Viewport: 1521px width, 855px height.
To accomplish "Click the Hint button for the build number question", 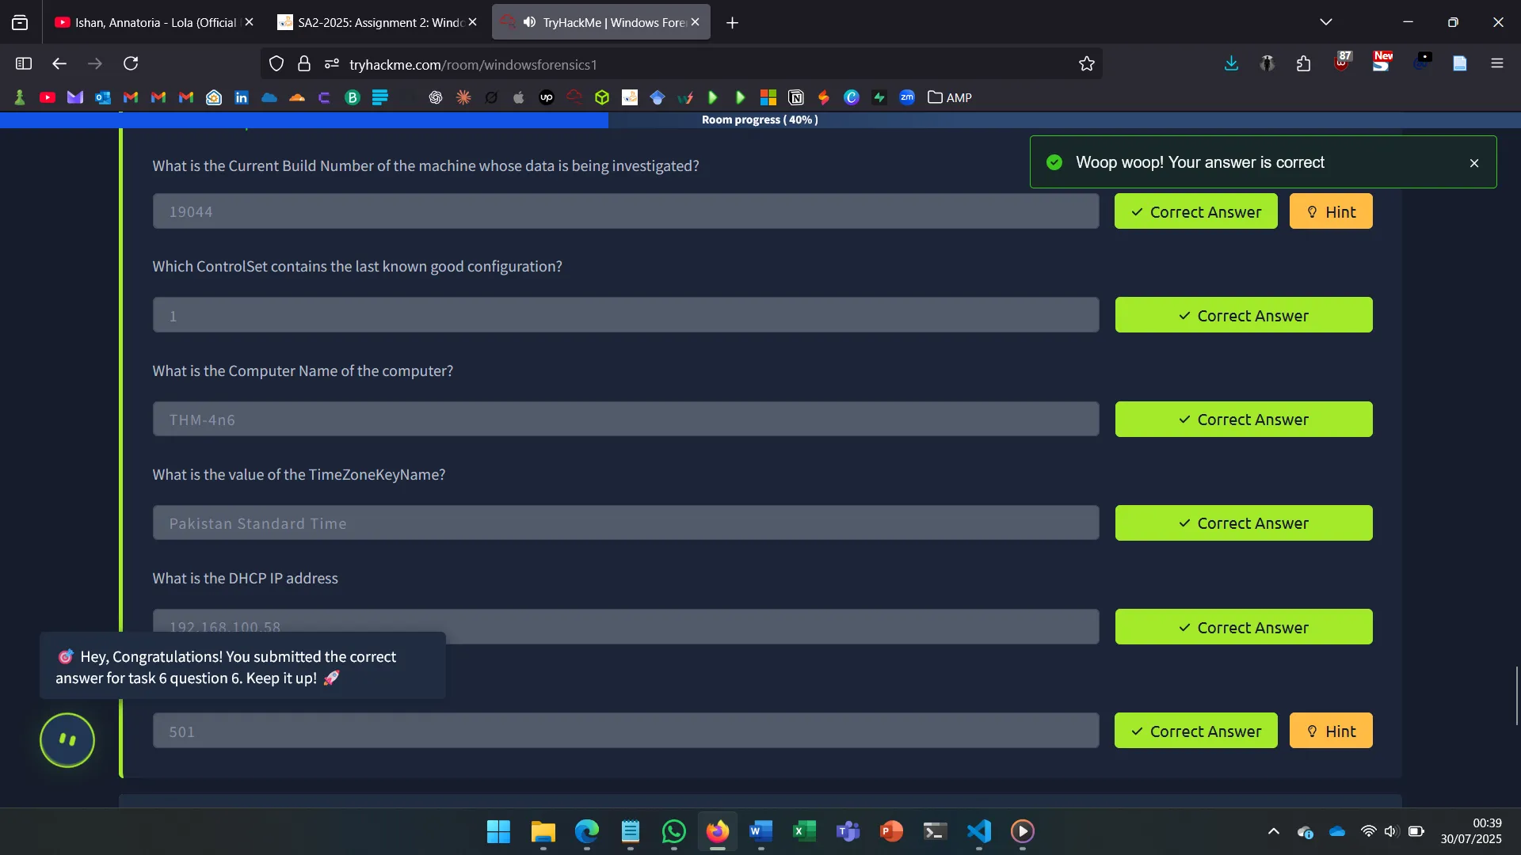I will [x=1330, y=211].
